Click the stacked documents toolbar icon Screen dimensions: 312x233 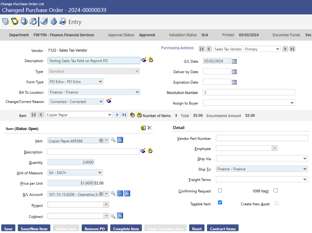pos(24,21)
